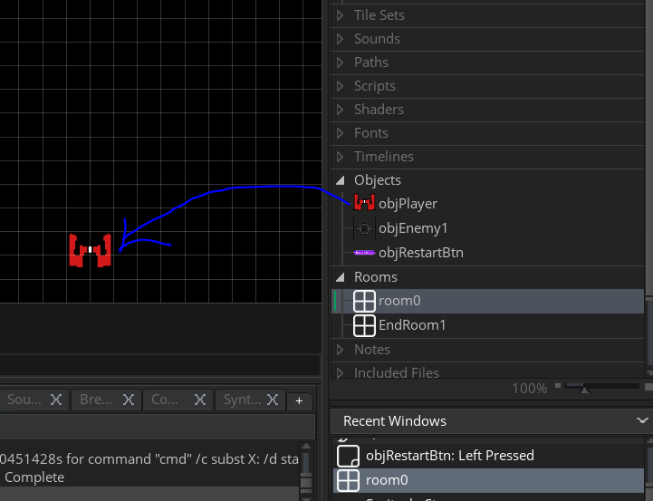
Task: Select the objEnemy1 object icon
Action: tap(364, 228)
